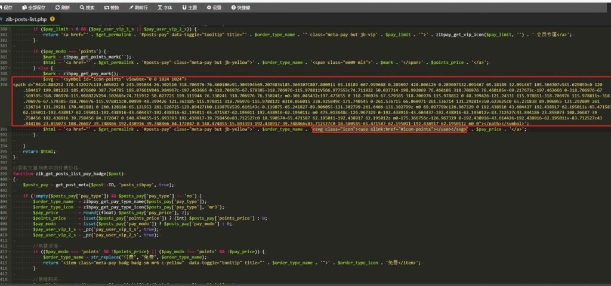
Task: Open 字体 font settings
Action: tap(165, 7)
